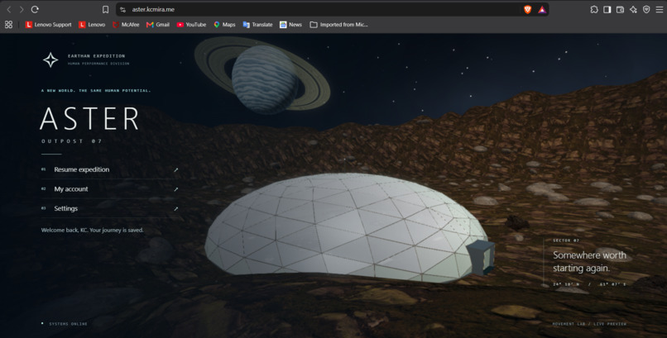
Task: Open Brave Shields lion icon
Action: tap(527, 9)
